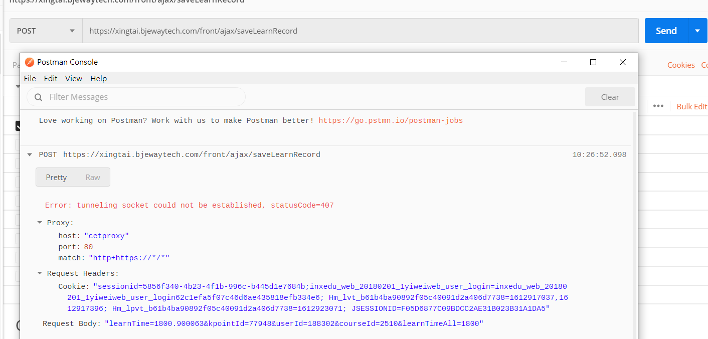Screen dimensions: 708x339
Task: Maximize the Postman Console window
Action: [593, 62]
